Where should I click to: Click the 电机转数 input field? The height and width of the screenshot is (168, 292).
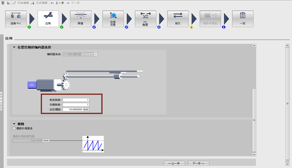(76, 100)
